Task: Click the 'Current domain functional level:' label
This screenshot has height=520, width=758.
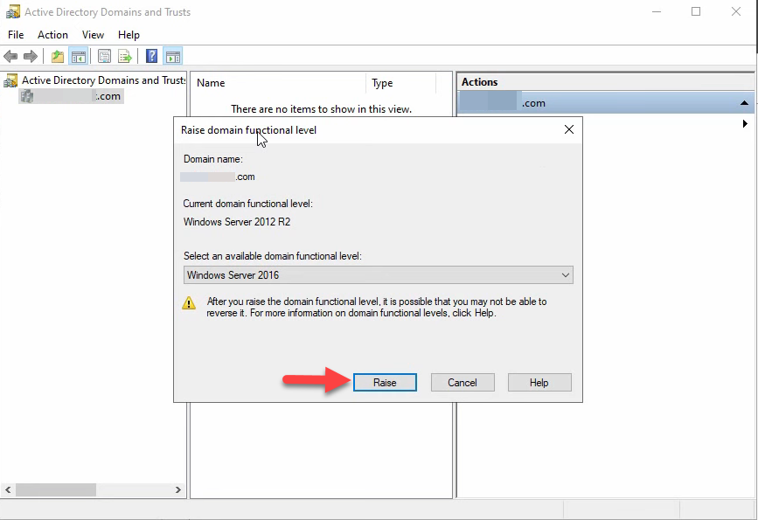Action: click(x=247, y=204)
